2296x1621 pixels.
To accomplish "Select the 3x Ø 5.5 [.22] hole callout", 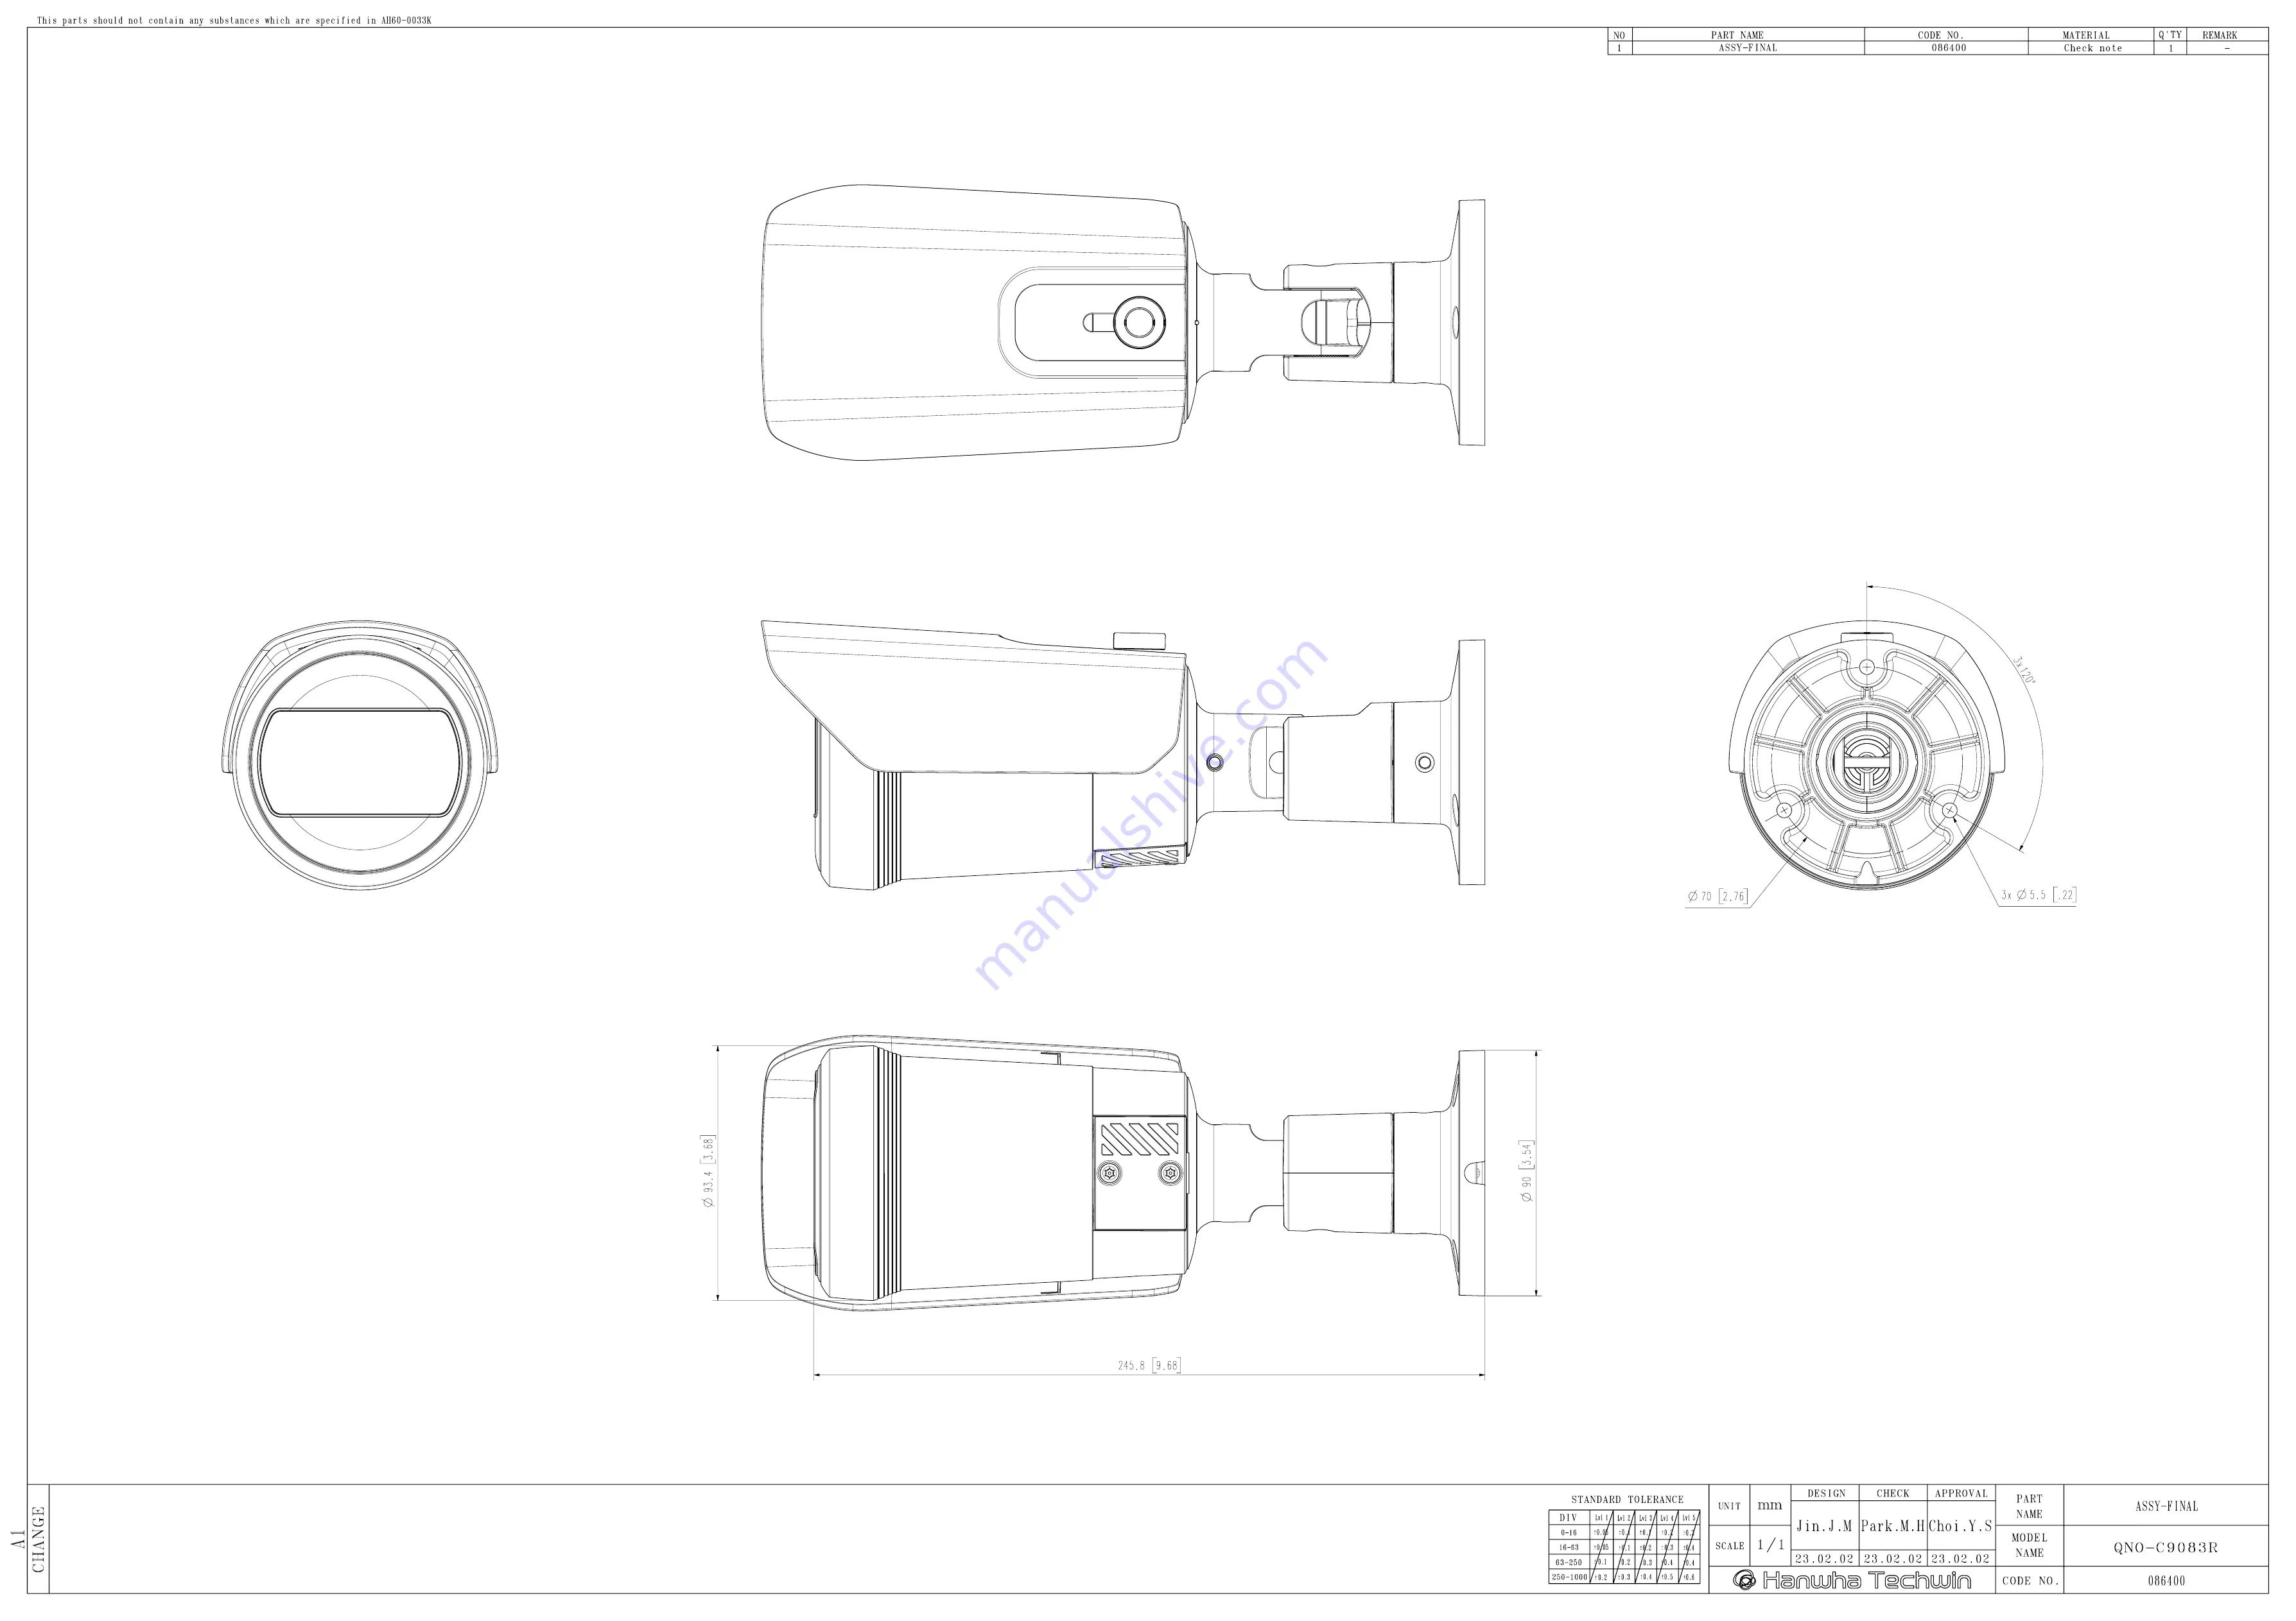I will [2038, 895].
